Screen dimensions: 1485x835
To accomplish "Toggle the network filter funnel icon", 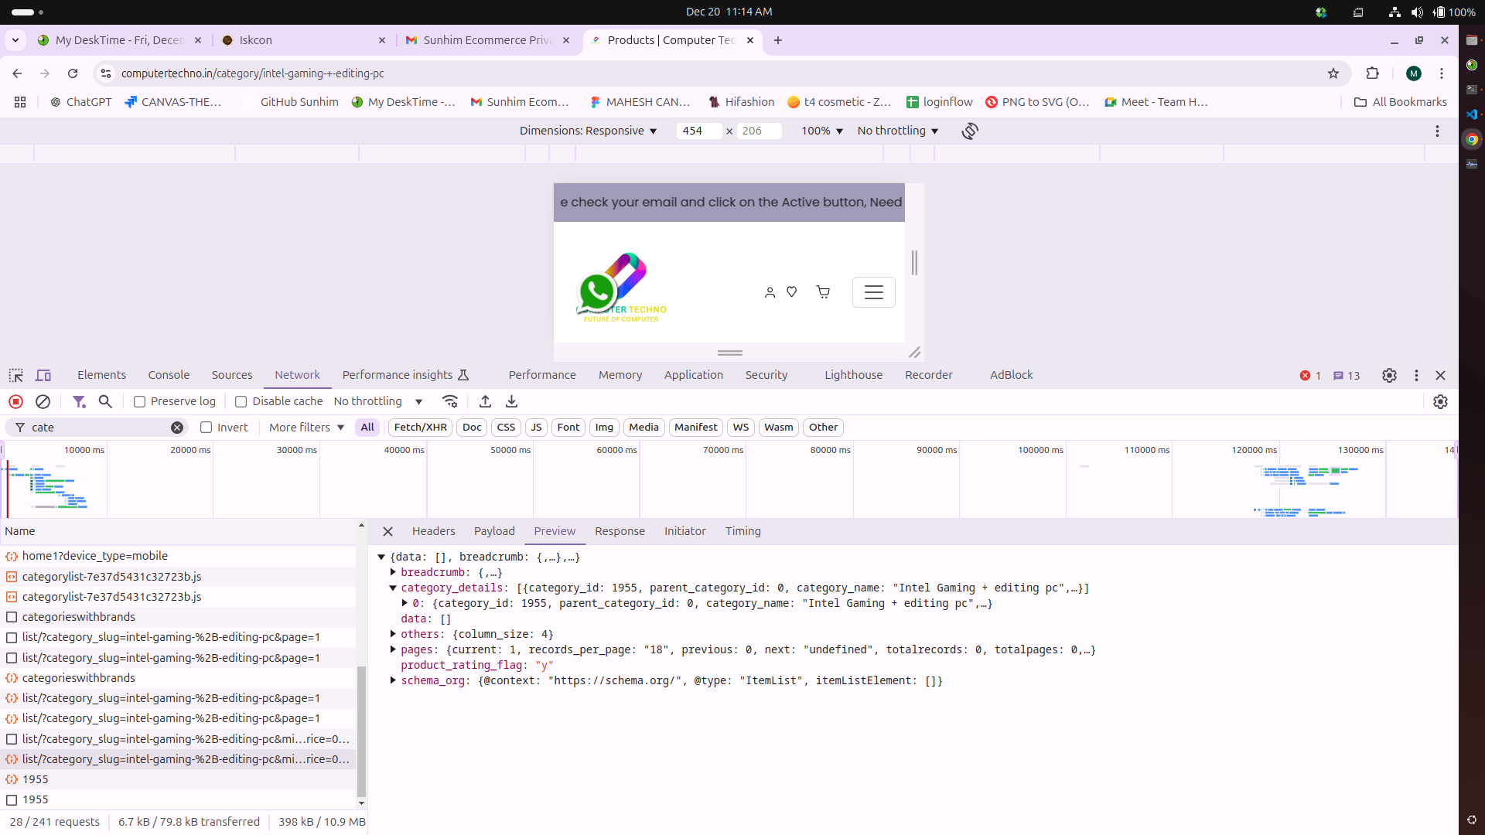I will [x=79, y=402].
